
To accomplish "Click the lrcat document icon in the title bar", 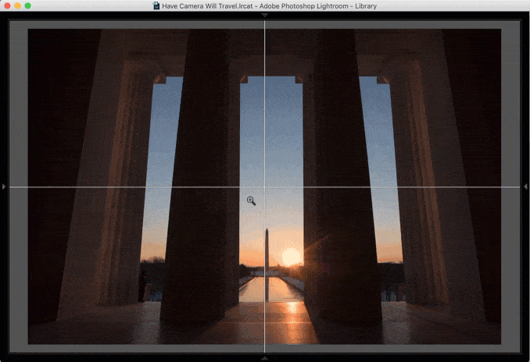I will [156, 5].
